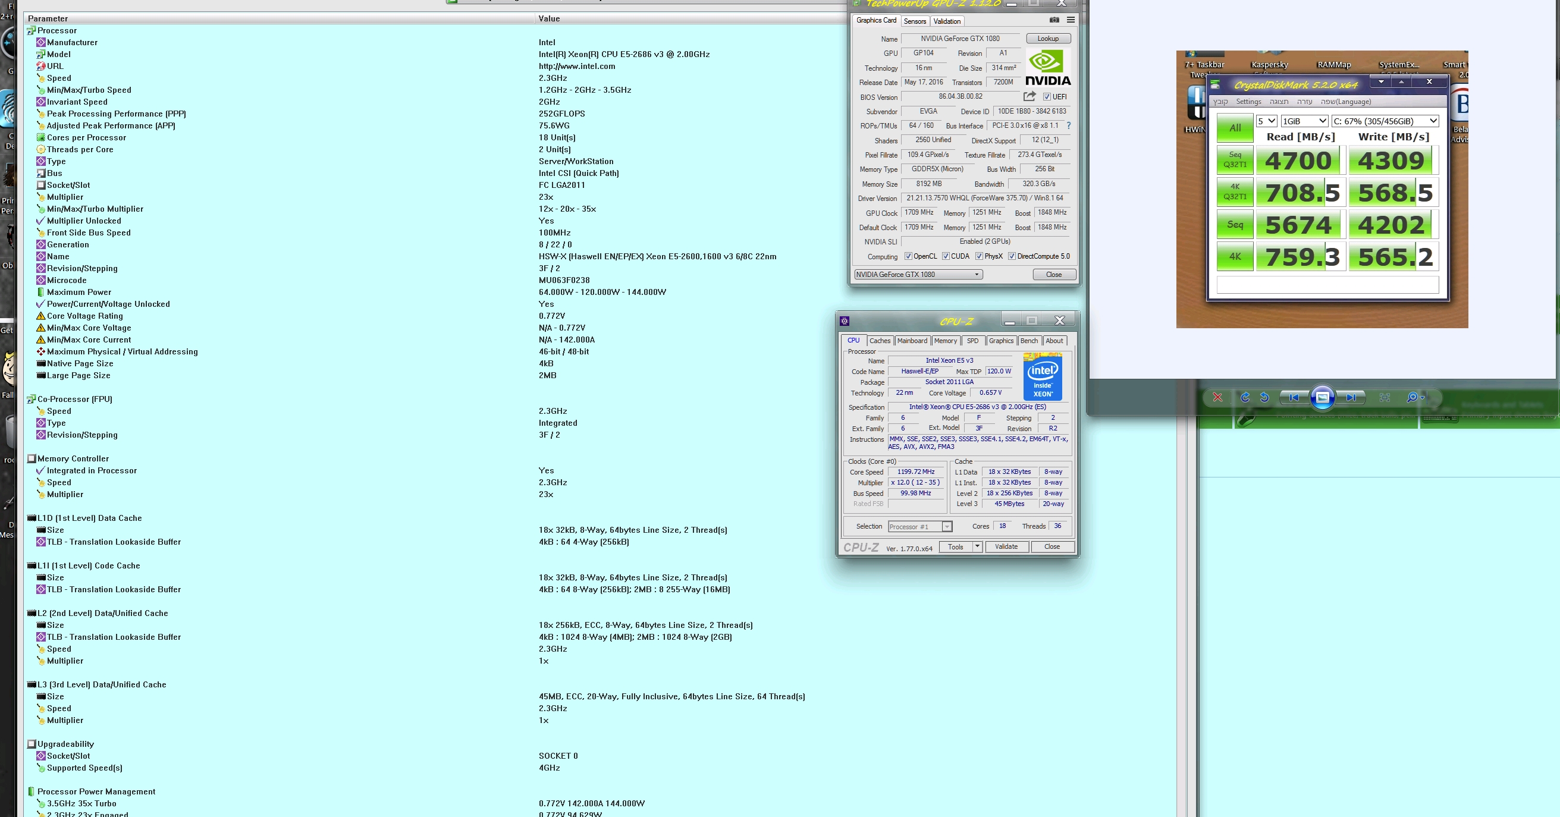Image resolution: width=1560 pixels, height=817 pixels.
Task: Toggle the UEFI checkbox in GPU-Z
Action: (1047, 97)
